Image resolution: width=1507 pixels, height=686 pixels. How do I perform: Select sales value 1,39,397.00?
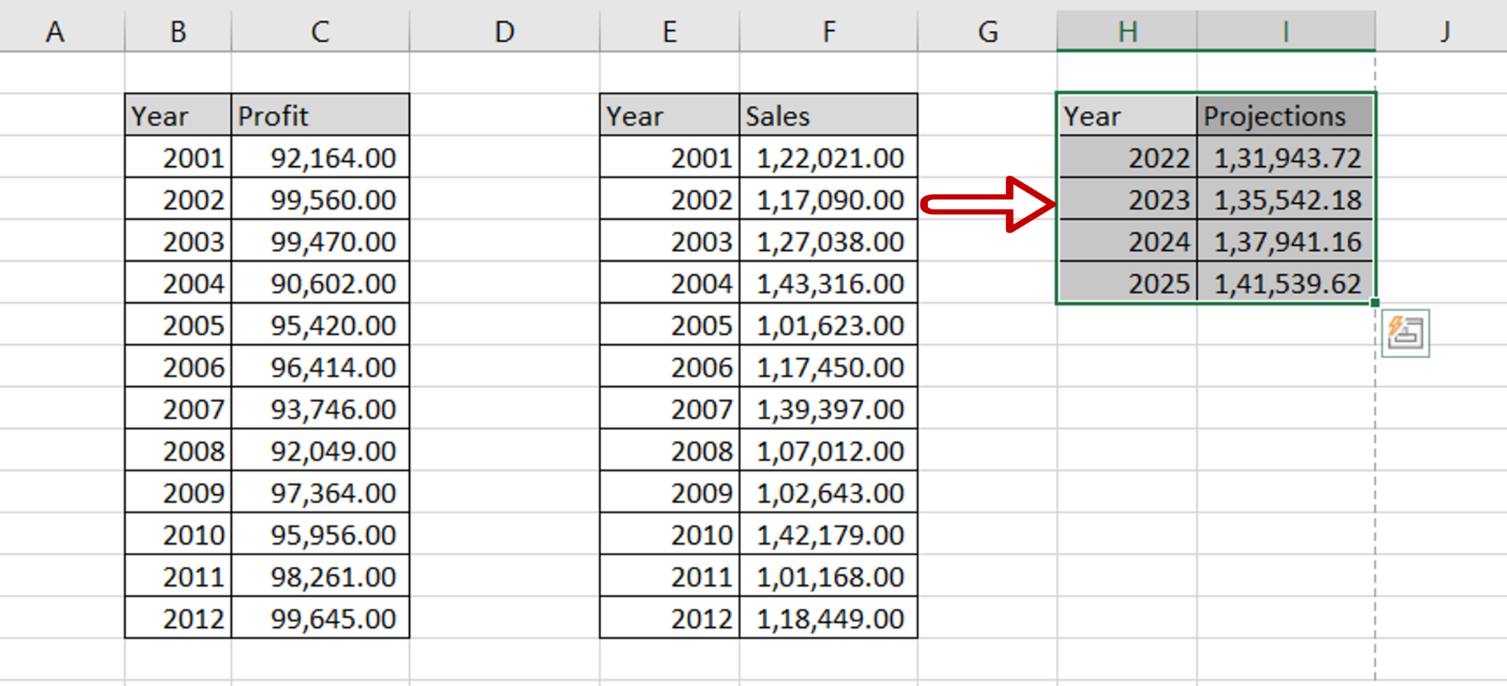coord(829,408)
